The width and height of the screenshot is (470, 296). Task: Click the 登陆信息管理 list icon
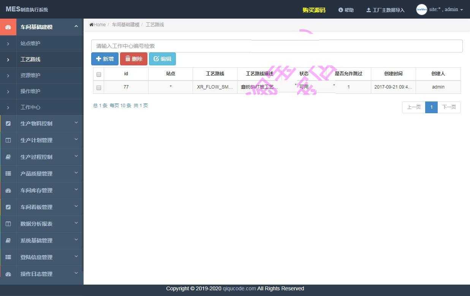[8, 257]
